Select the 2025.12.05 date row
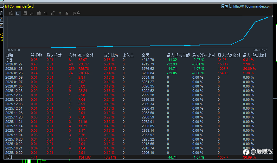277x163 pixels. pos(138,100)
